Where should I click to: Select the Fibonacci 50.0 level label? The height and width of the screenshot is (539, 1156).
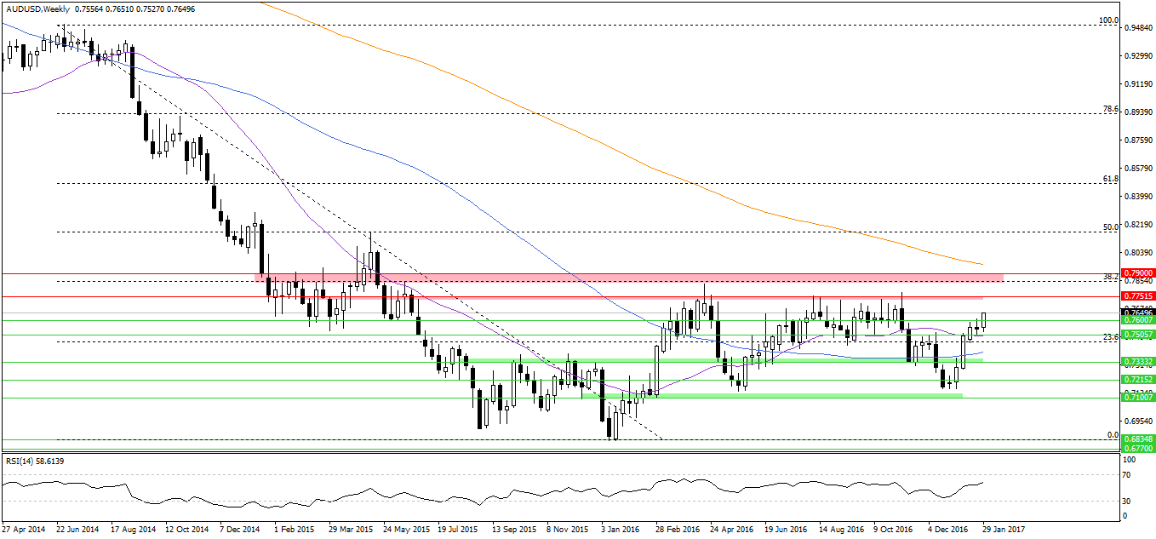click(x=1109, y=227)
